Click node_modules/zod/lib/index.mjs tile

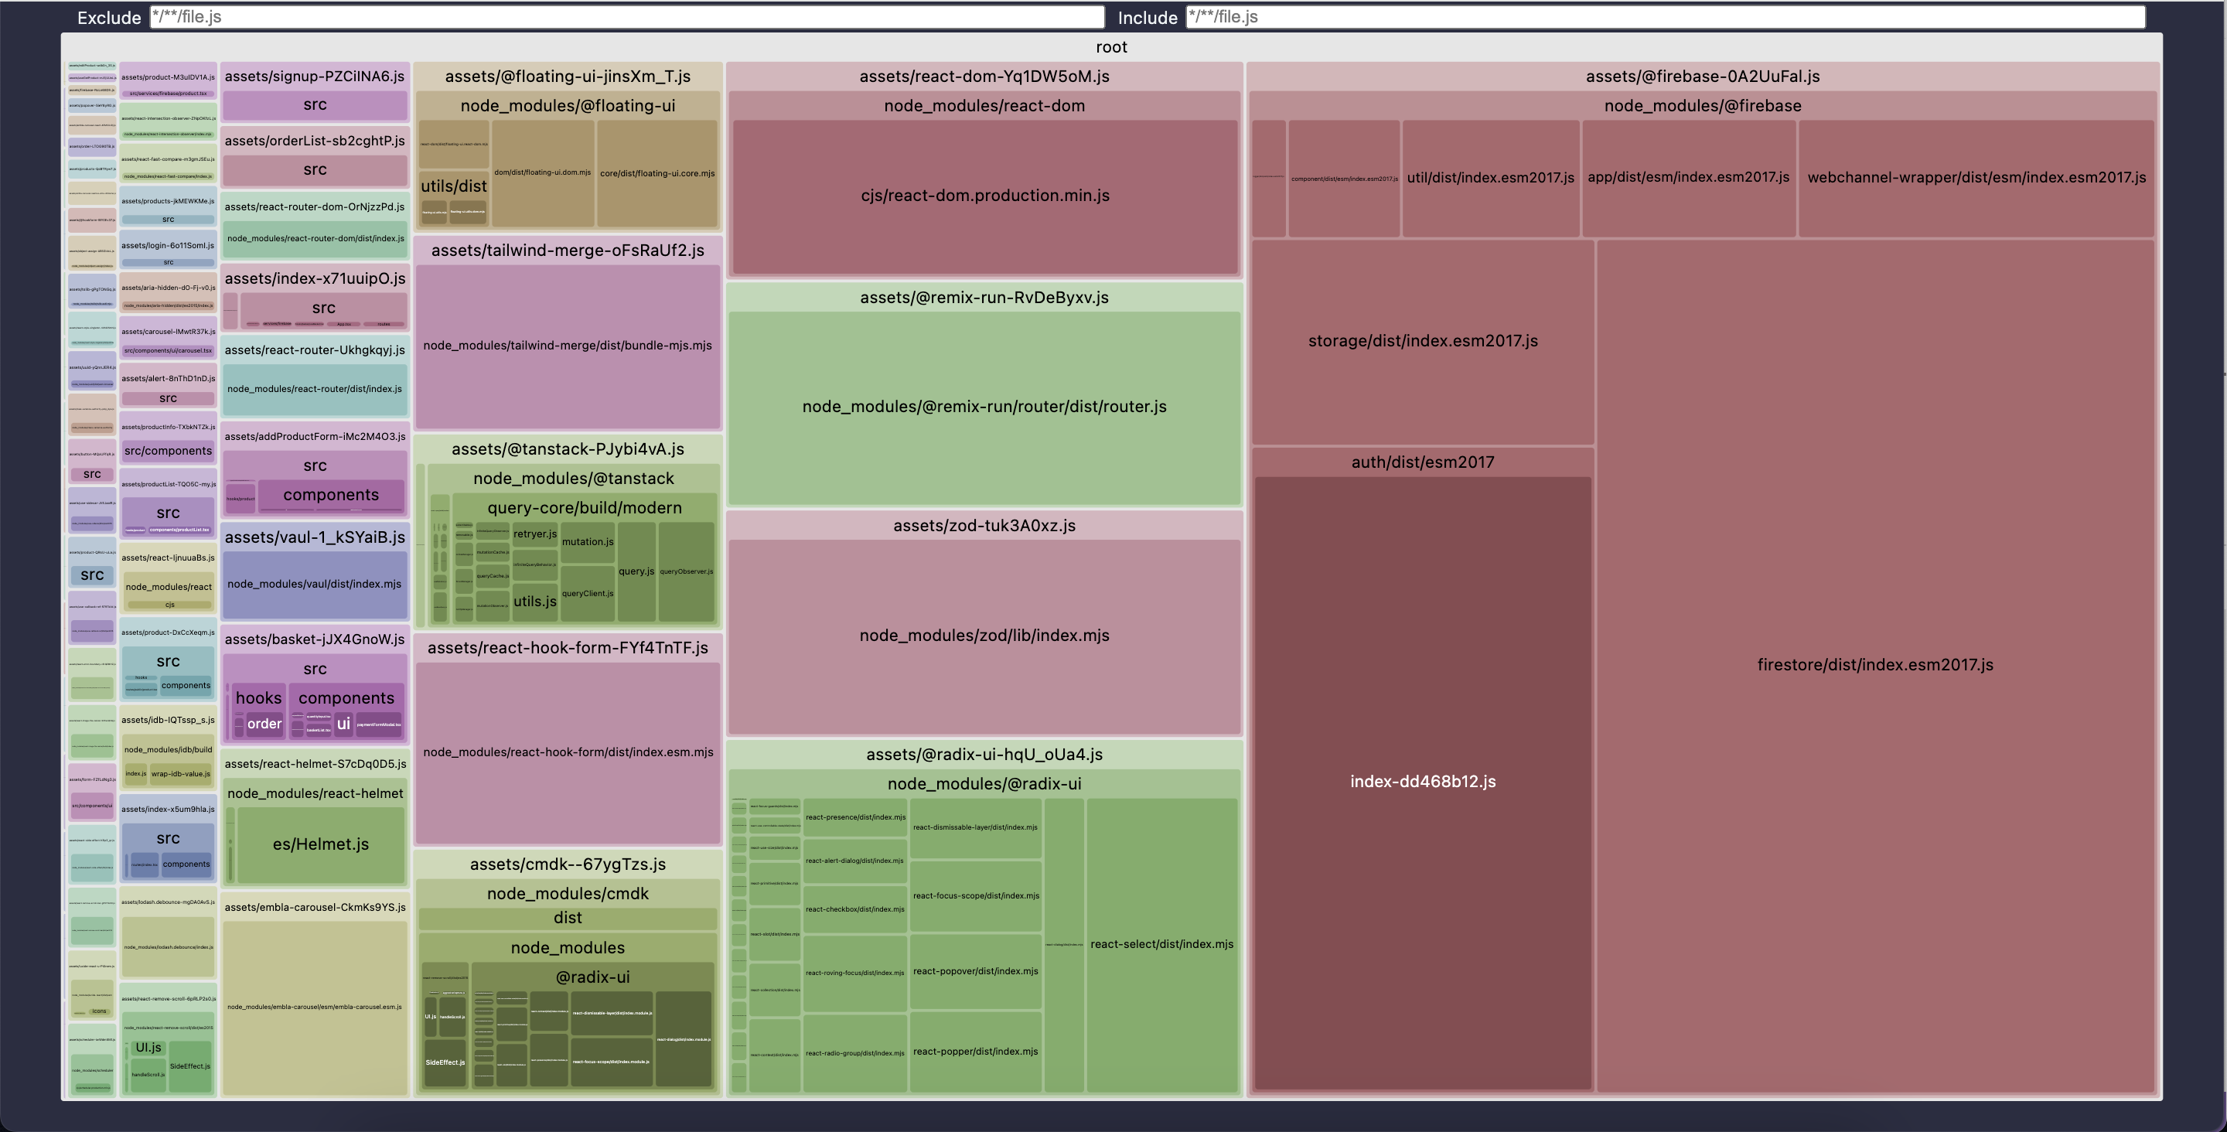click(984, 636)
